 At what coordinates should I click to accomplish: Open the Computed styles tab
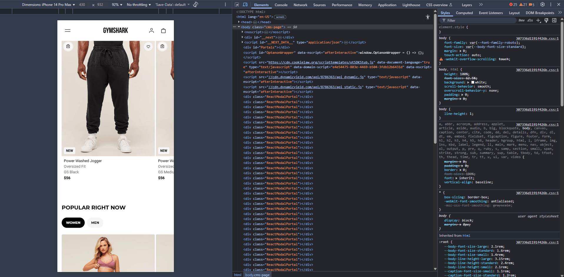click(x=464, y=13)
